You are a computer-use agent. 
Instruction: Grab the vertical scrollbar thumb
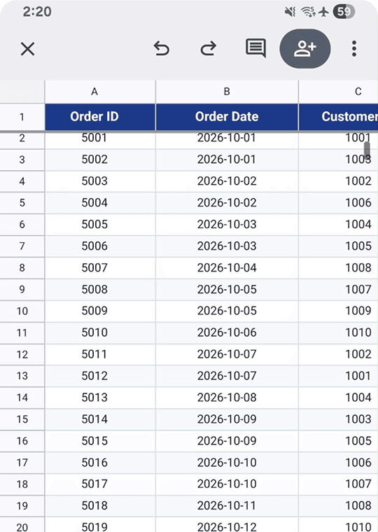coord(367,150)
